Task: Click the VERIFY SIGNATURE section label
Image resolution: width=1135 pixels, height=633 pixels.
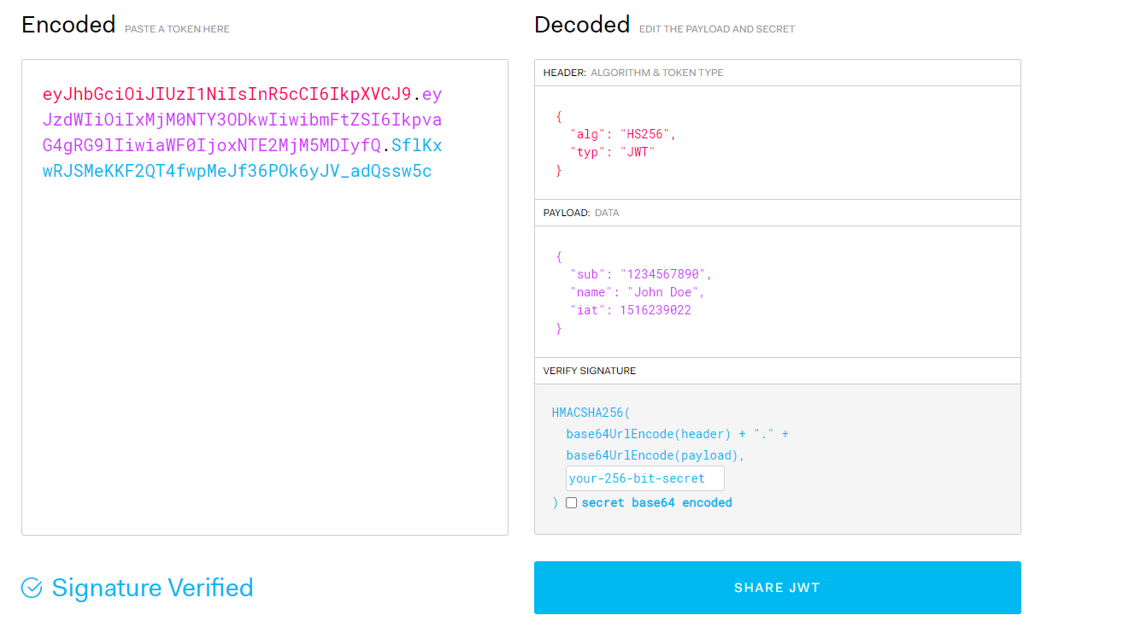Action: point(589,371)
